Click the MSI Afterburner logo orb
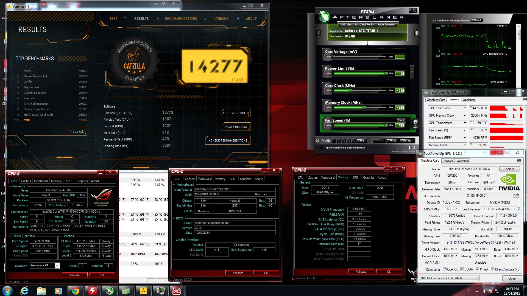 [x=324, y=16]
